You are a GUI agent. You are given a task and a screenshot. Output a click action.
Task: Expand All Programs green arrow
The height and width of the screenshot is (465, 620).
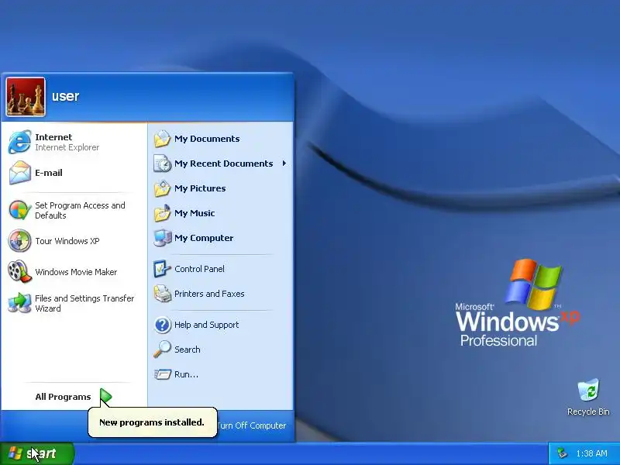point(105,397)
